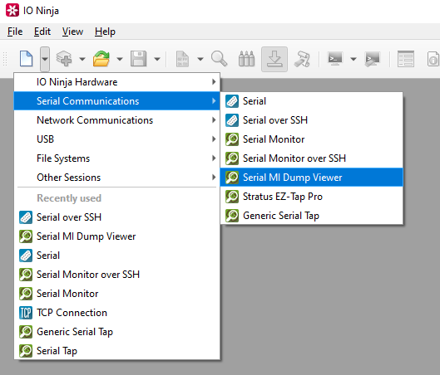Toggle the scroll-to-bottom download arrow button
The image size is (440, 375).
pyautogui.click(x=274, y=59)
